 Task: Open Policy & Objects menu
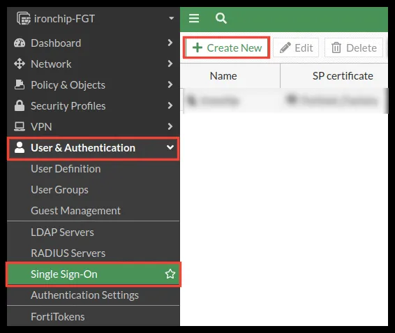(x=94, y=85)
